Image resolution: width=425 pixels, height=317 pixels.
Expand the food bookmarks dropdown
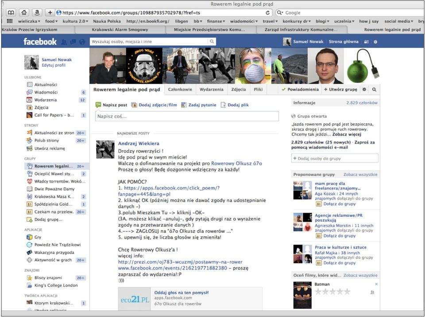[x=51, y=21]
